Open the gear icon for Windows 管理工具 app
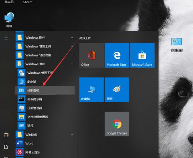Viewport: 193px width, 158px height. (22, 73)
